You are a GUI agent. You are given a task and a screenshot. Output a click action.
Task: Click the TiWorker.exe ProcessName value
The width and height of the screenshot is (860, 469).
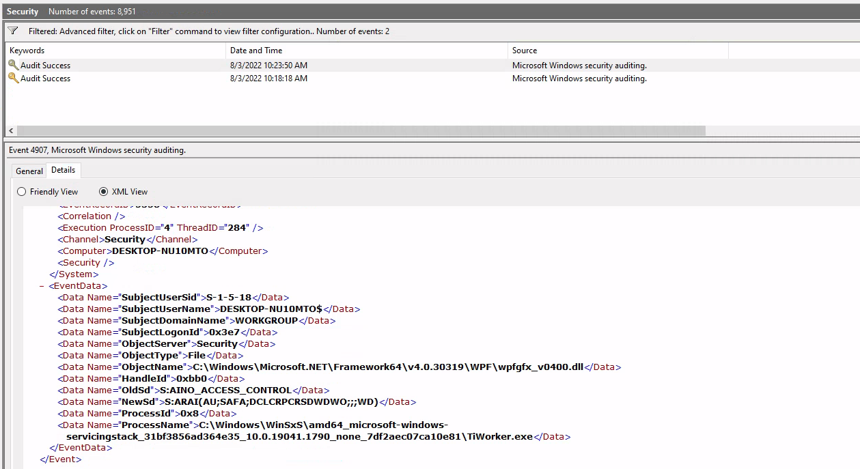click(299, 436)
